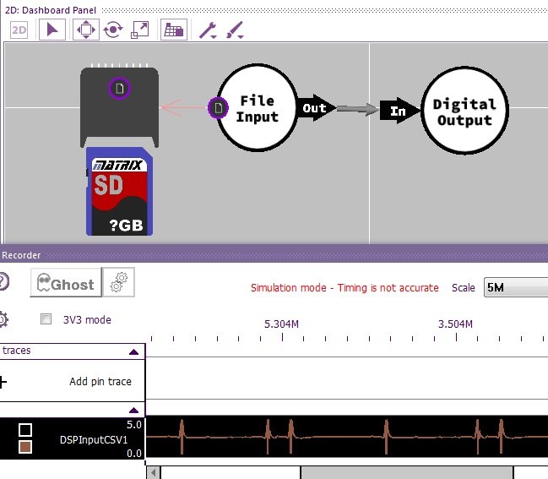
Task: Click the zoom-to-fit resize tool
Action: pos(140,30)
